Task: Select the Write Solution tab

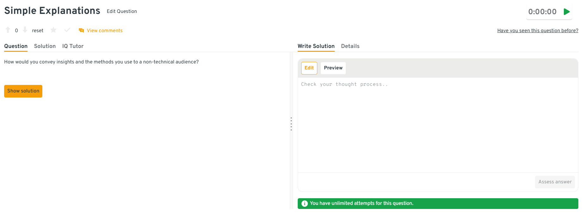Action: tap(316, 46)
